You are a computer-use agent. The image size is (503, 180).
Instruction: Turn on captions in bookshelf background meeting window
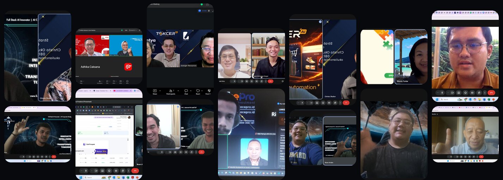pos(256,81)
